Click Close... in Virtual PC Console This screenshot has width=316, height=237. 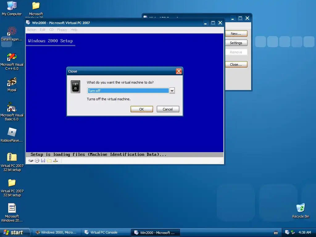click(236, 64)
